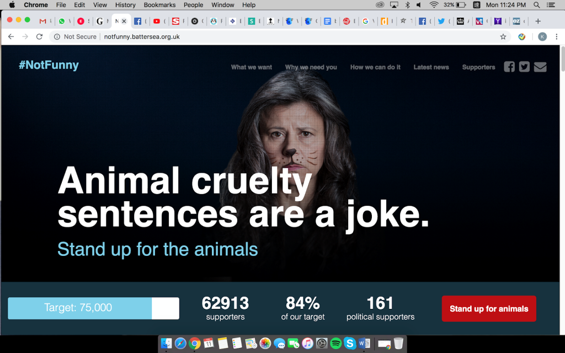Go to the Latest news link
Viewport: 565px width, 353px height.
[431, 67]
